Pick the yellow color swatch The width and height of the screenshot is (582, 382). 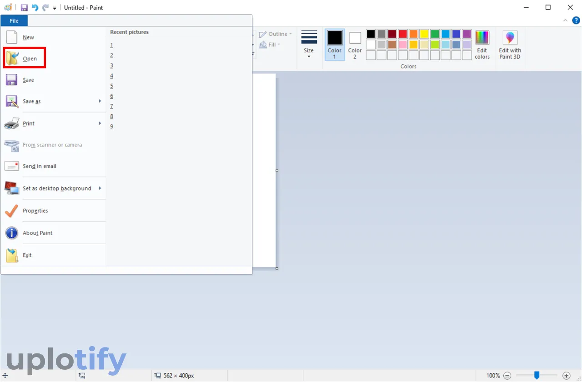point(424,34)
